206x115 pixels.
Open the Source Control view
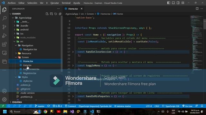[4, 27]
